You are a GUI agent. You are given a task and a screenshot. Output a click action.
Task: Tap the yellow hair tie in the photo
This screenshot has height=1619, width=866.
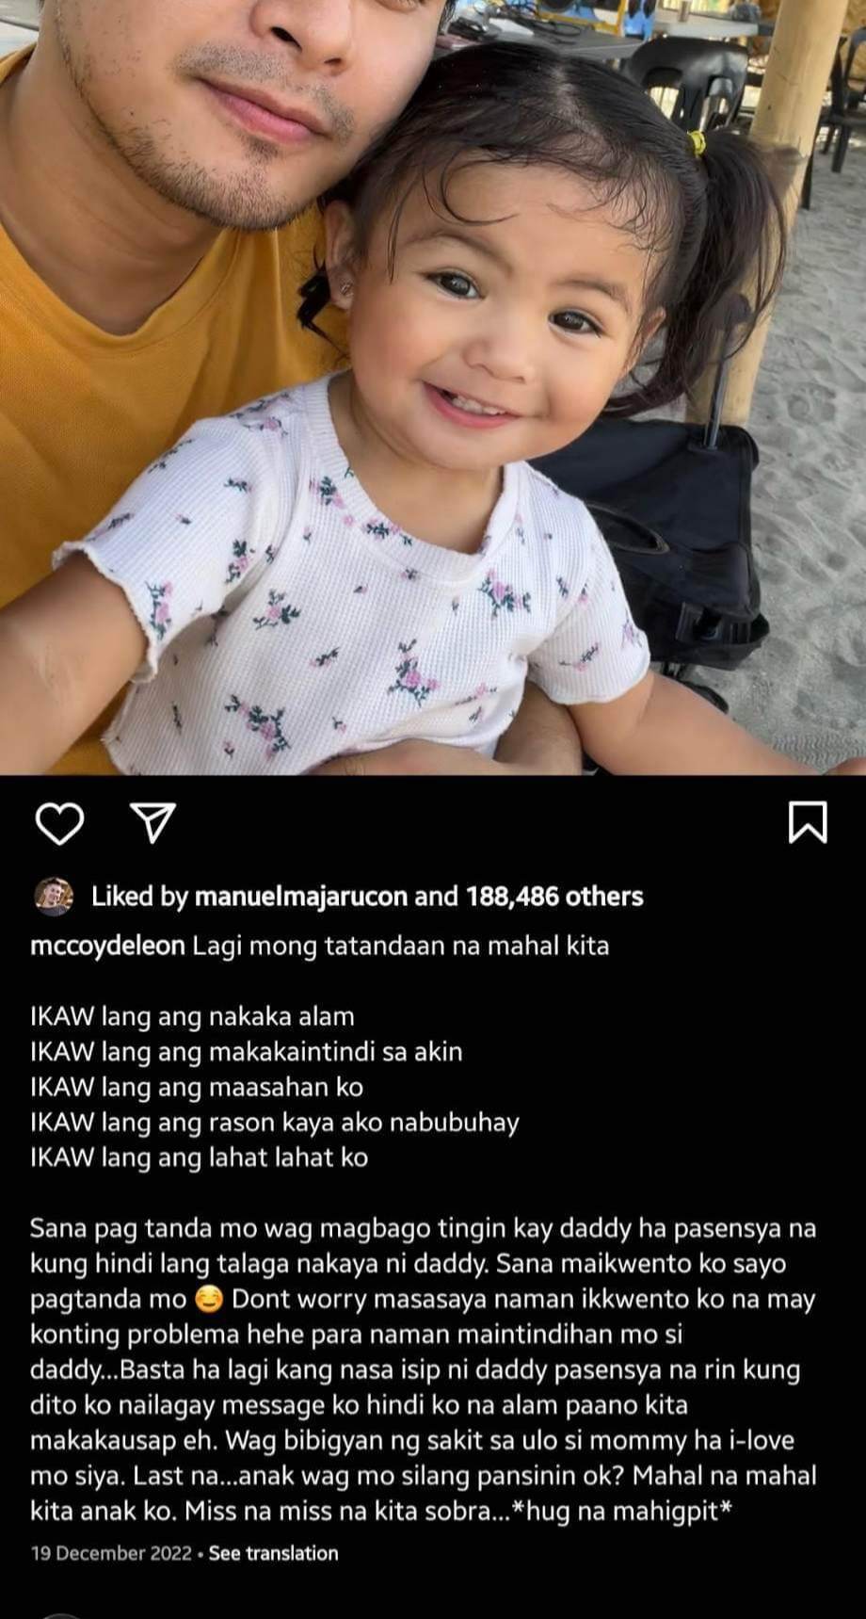[697, 143]
